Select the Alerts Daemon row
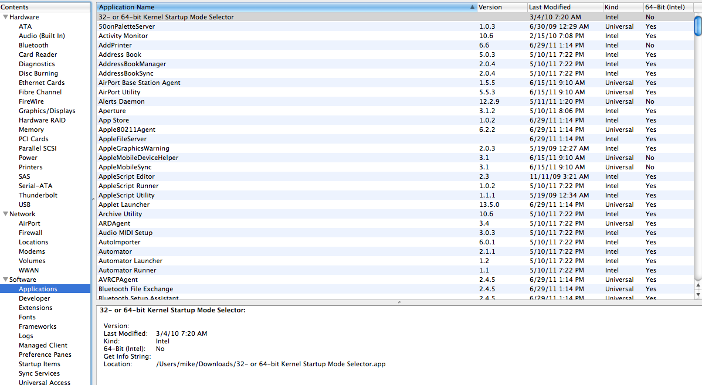702x385 pixels. [395, 101]
